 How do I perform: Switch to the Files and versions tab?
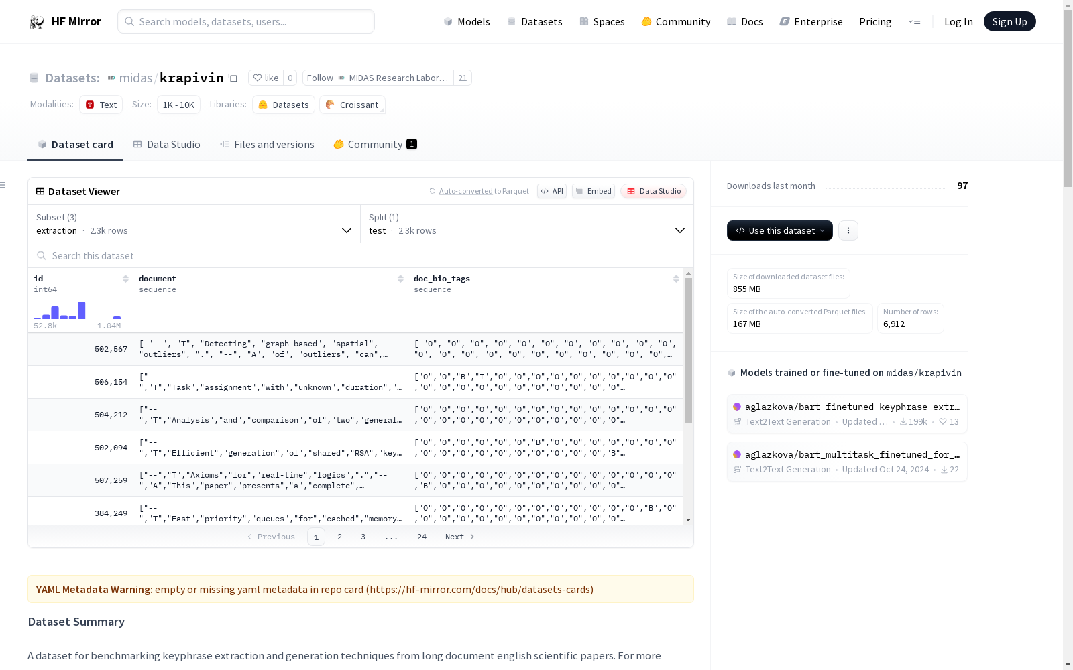coord(267,145)
